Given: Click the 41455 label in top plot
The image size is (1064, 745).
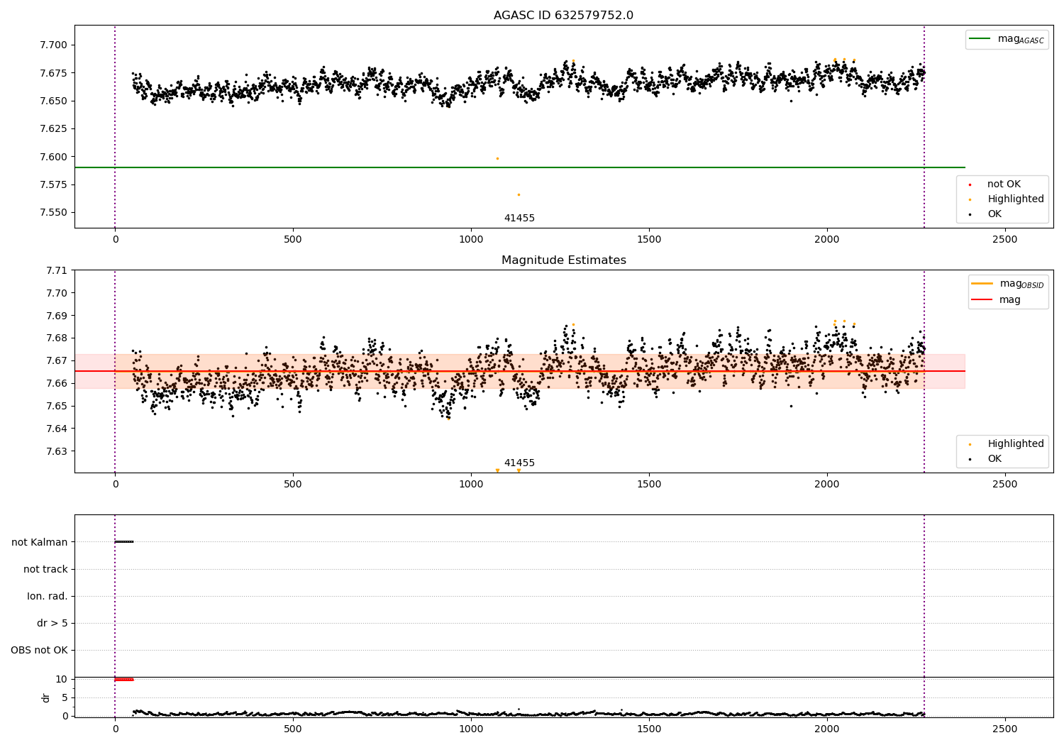Looking at the screenshot, I should coord(519,219).
